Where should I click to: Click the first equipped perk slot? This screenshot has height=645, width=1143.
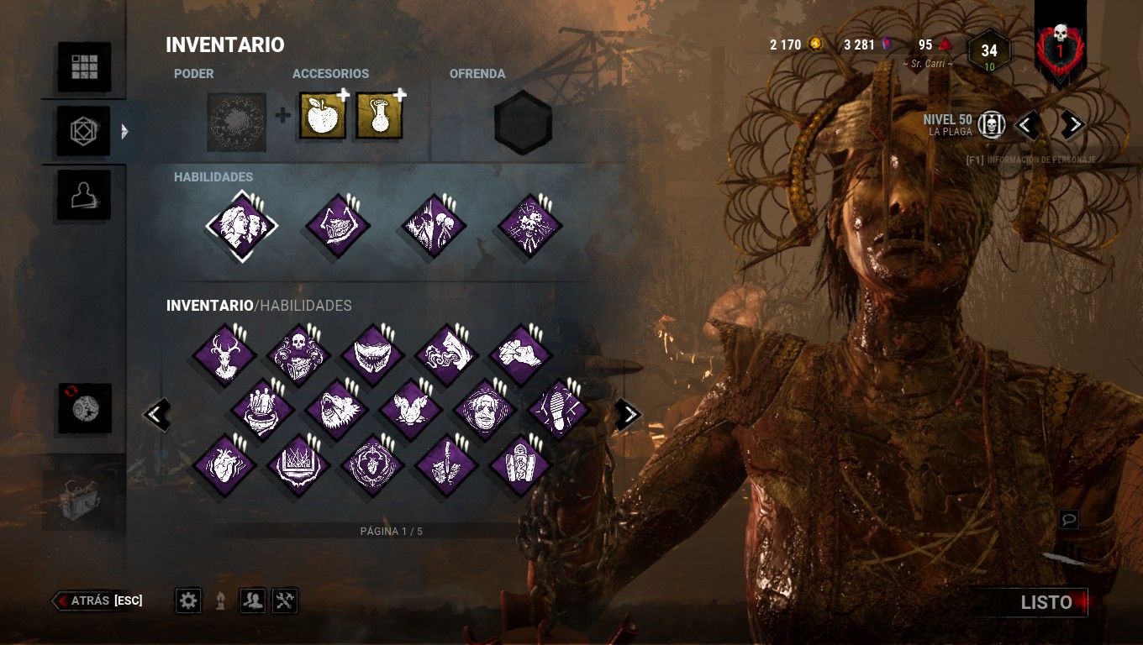point(242,227)
